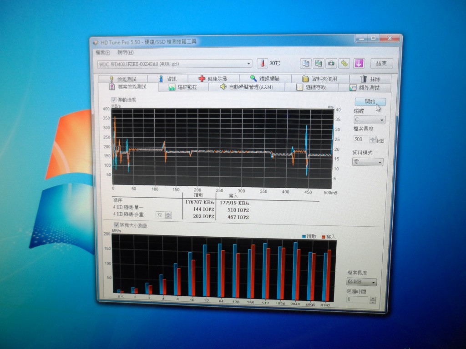Viewport: 466px width, 349px height.
Task: Click the 檔案長度 500 MB input field
Action: coord(361,139)
